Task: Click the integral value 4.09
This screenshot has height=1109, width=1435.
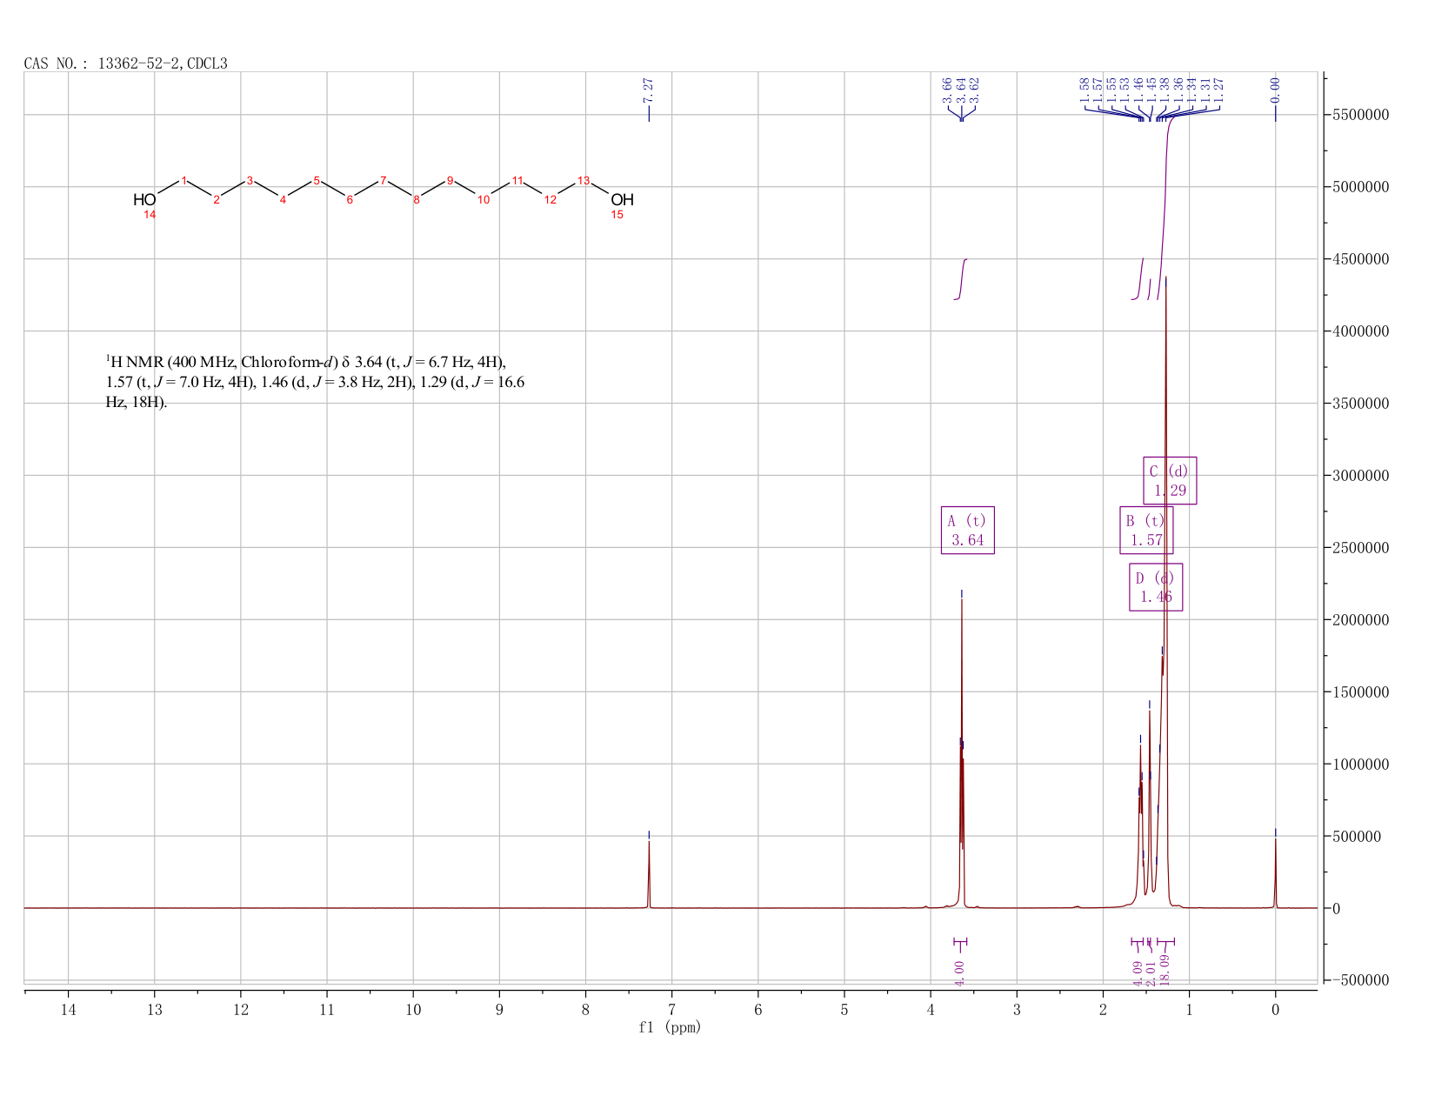Action: click(x=1138, y=972)
